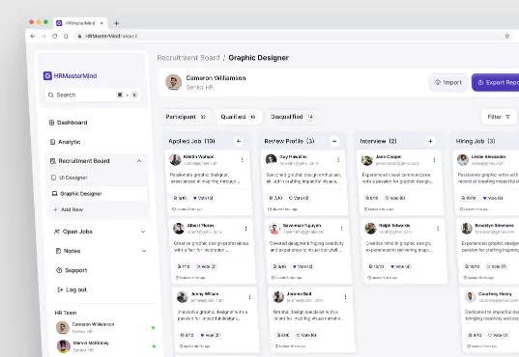Viewport: 519px width, 357px height.
Task: Click the Vote chip on Jane Cooper's card
Action: click(x=395, y=198)
